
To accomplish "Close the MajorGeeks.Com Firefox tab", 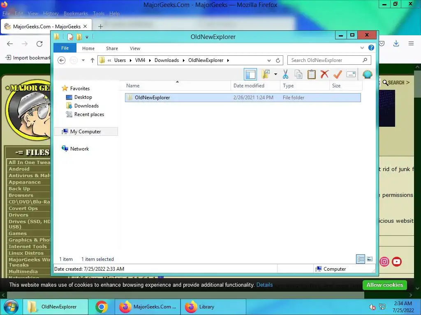I will click(85, 26).
